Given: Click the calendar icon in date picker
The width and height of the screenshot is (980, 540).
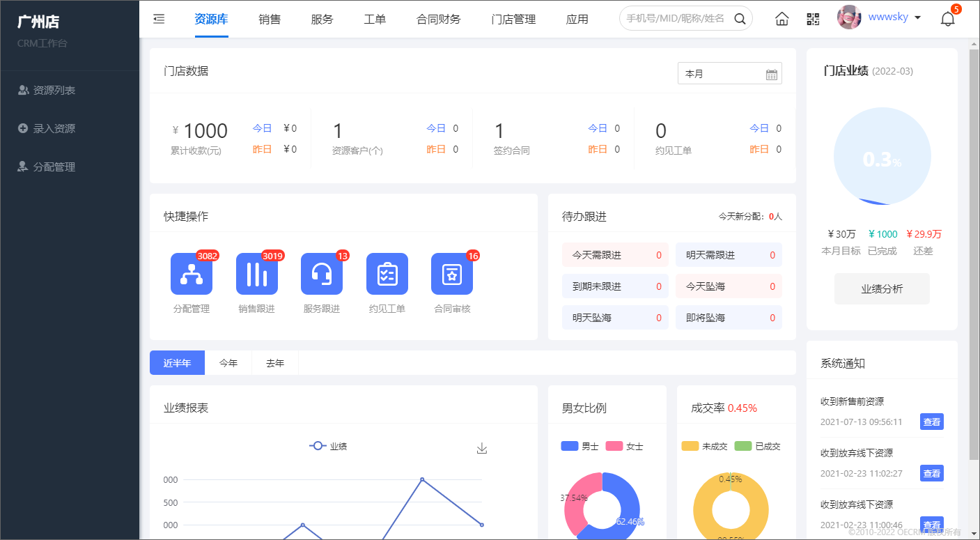Looking at the screenshot, I should click(x=772, y=74).
